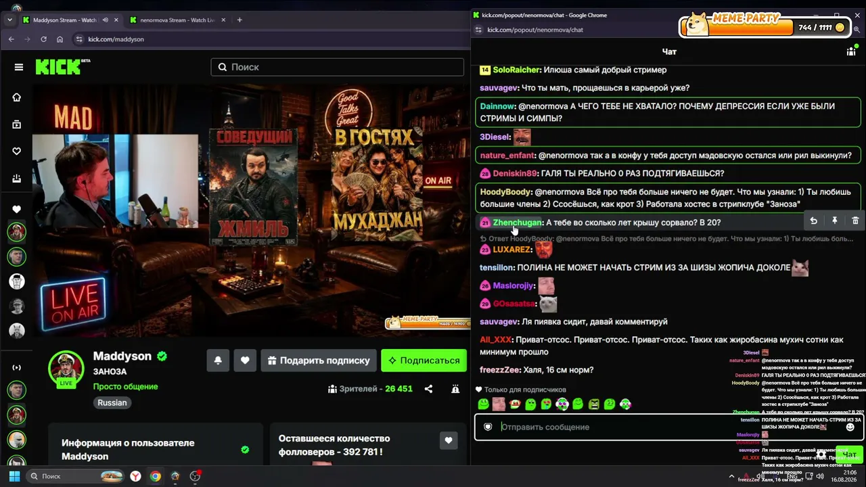The width and height of the screenshot is (866, 487).
Task: Delete Zhenchugan's chat message with trash icon
Action: coord(855,221)
